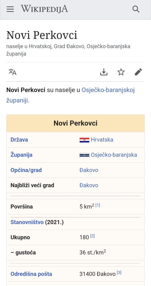The image size is (151, 286).
Task: Open the Županija label link
Action: pos(21,155)
